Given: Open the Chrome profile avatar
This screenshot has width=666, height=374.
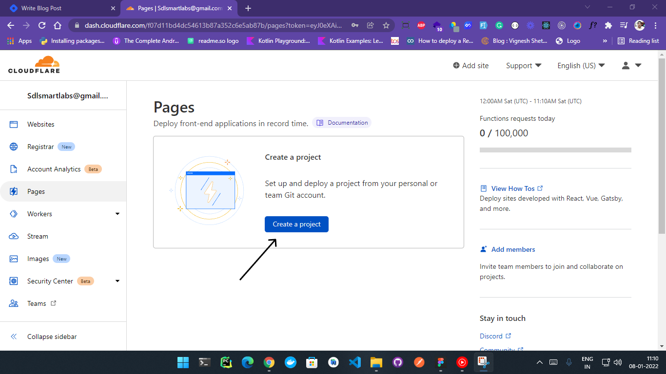Looking at the screenshot, I should [640, 25].
